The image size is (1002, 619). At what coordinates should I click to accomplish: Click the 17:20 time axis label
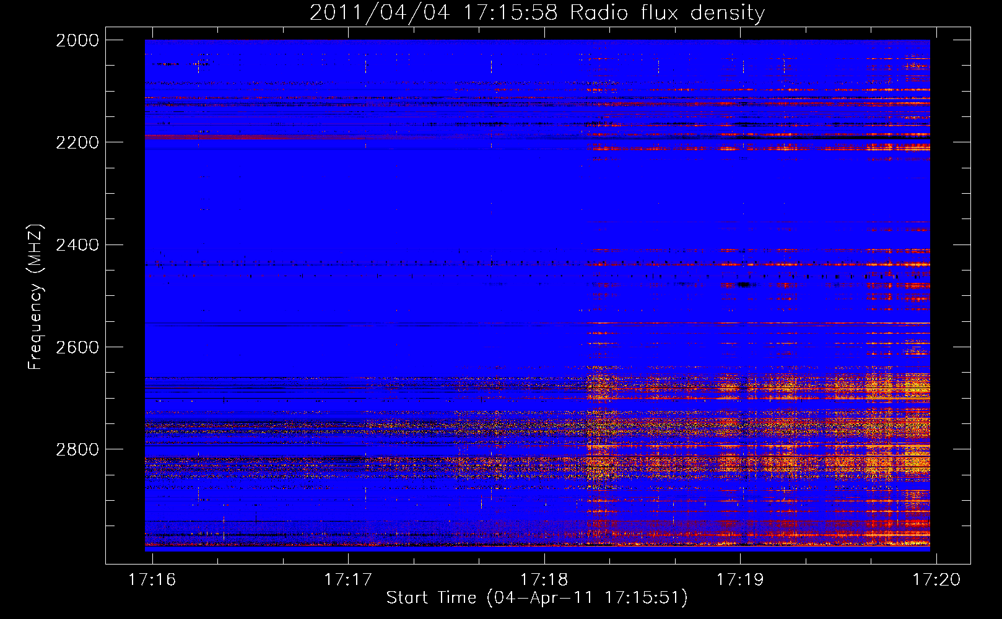[x=936, y=579]
